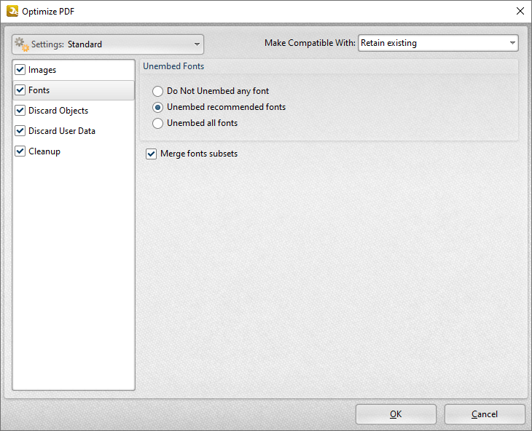Click the Optimize PDF app icon in the title bar
Image resolution: width=532 pixels, height=431 pixels.
point(12,11)
